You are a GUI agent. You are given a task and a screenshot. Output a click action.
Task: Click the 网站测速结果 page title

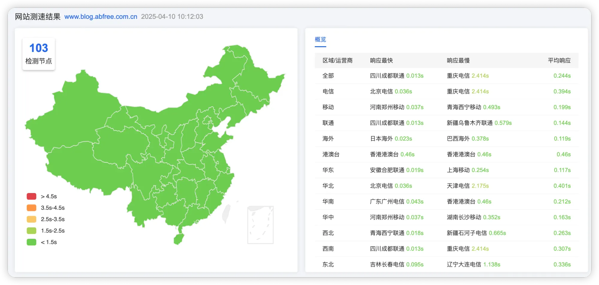[x=38, y=16]
